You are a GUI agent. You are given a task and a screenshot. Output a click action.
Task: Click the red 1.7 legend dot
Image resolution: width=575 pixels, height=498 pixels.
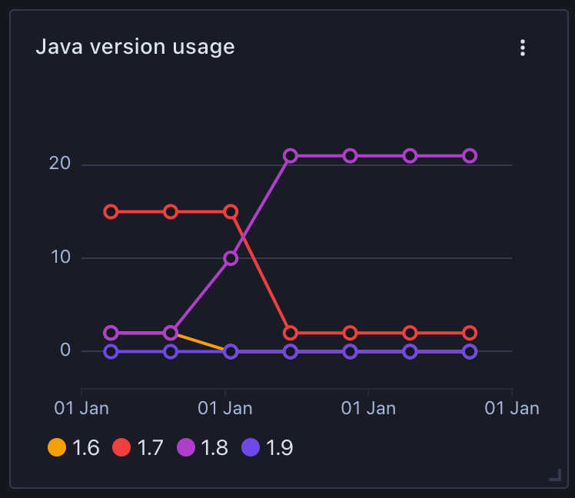point(121,447)
